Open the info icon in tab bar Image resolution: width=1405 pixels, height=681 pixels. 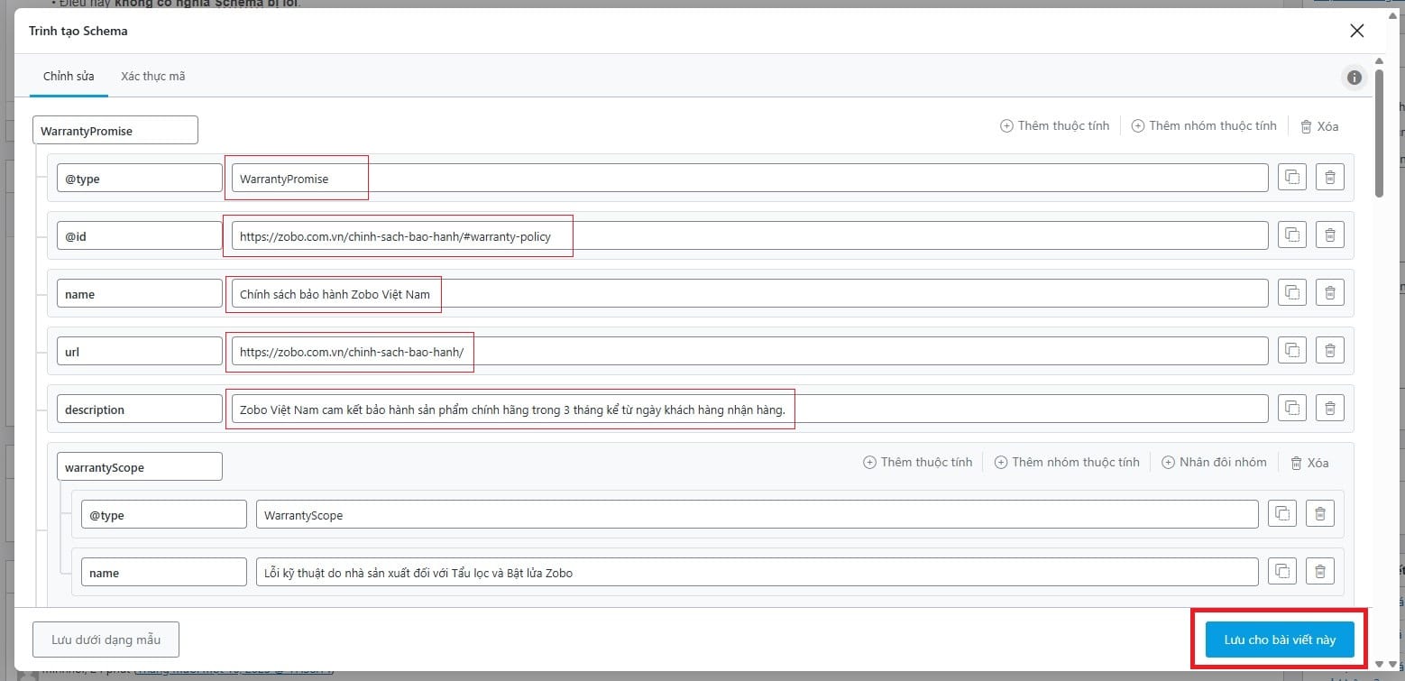click(x=1354, y=78)
